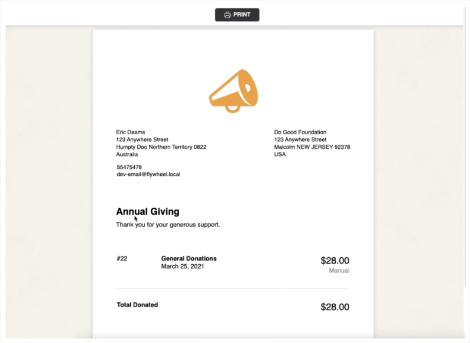Screen dimensions: 470x343
Task: Click the printer icon in Print button
Action: (227, 15)
